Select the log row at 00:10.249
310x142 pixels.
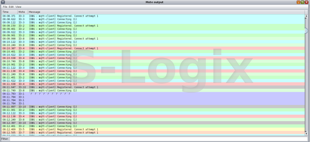pos(153,45)
